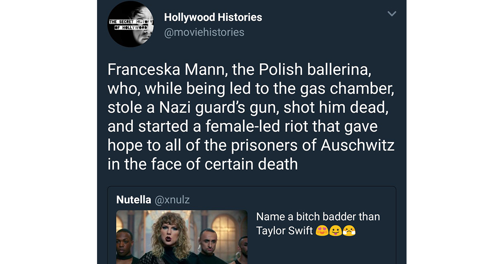Click the Nutella name in quoted tweet

[x=133, y=200]
